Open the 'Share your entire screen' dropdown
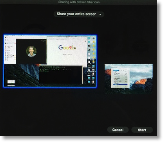163x142 pixels. (79, 14)
